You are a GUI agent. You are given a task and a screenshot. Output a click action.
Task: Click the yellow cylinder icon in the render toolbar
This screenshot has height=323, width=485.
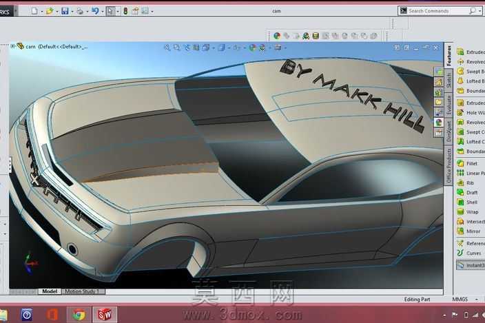(x=316, y=36)
